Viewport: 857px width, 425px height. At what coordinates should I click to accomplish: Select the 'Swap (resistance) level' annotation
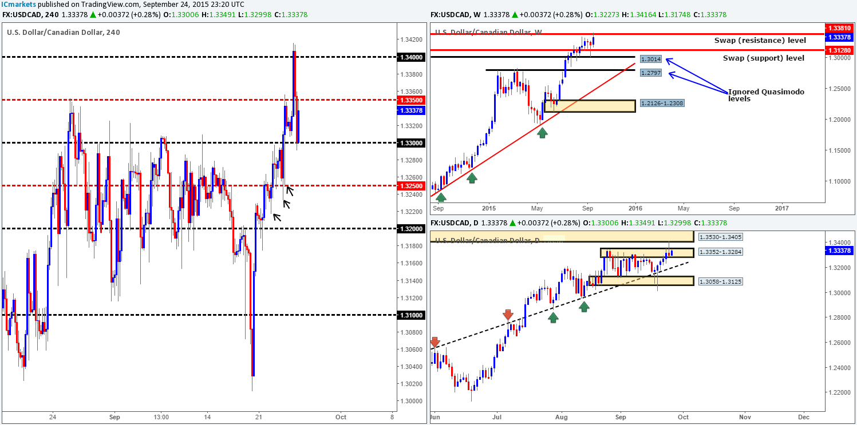tap(760, 40)
